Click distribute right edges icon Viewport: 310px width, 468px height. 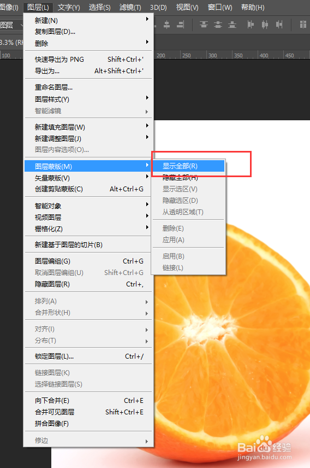point(279,25)
